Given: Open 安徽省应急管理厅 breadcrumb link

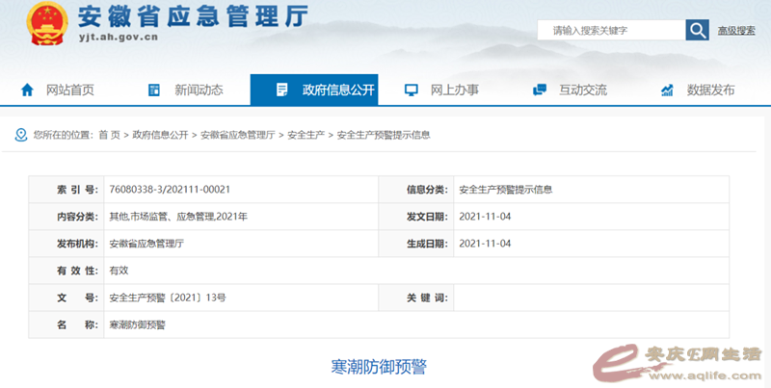Looking at the screenshot, I should (237, 135).
